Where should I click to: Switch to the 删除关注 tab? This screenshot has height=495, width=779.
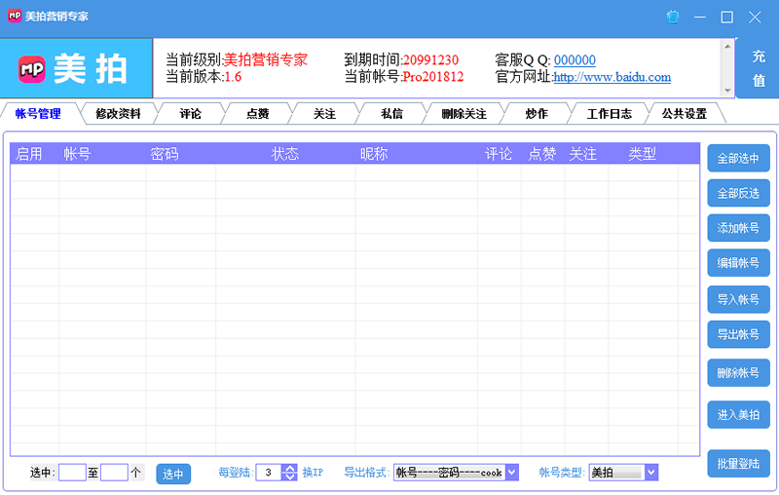[x=464, y=114]
